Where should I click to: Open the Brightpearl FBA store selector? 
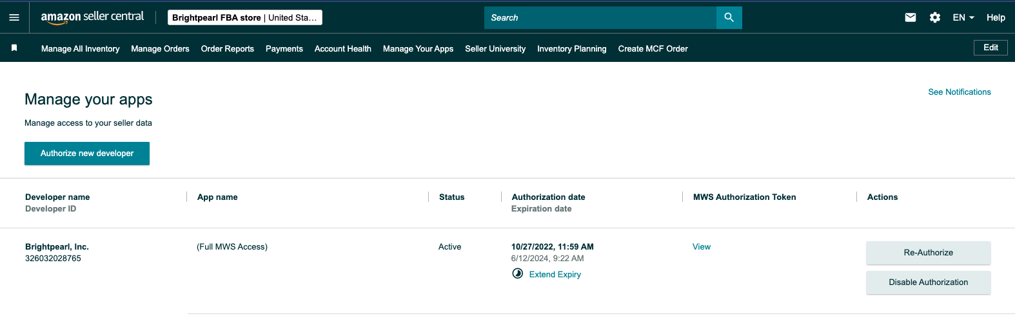(244, 17)
